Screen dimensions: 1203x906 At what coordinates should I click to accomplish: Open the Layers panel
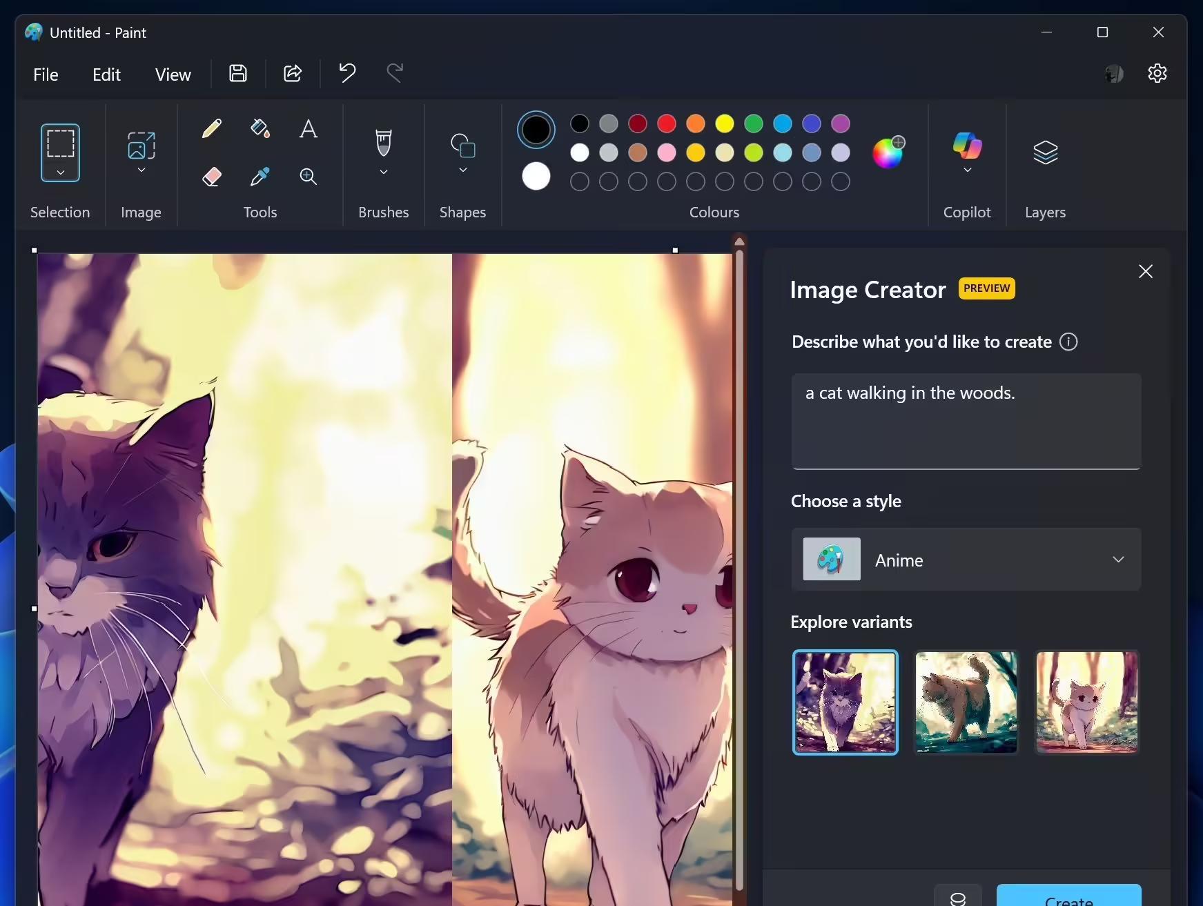coord(1045,152)
